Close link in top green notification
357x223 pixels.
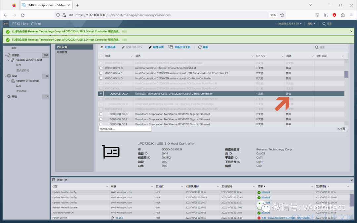pos(124,31)
